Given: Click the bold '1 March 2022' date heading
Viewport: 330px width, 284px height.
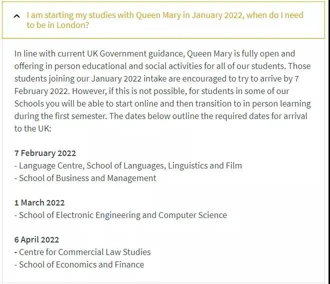Looking at the screenshot, I should pos(39,202).
